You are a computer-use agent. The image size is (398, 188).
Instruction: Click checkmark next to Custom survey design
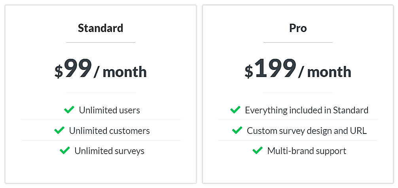237,130
